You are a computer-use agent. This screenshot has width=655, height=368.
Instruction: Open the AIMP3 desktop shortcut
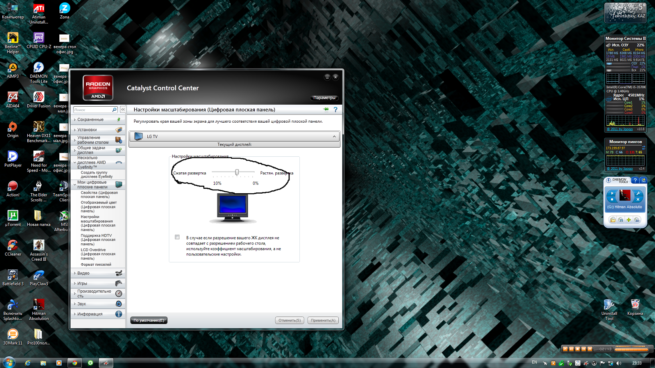click(x=13, y=71)
